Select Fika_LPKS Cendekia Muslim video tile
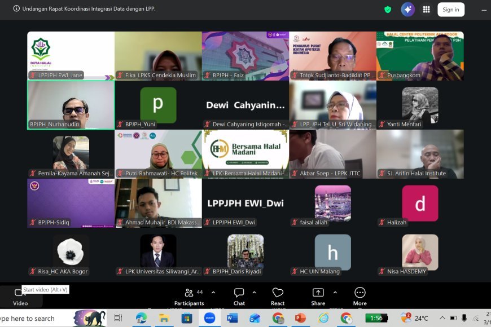Image resolution: width=491 pixels, height=327 pixels. (x=158, y=56)
